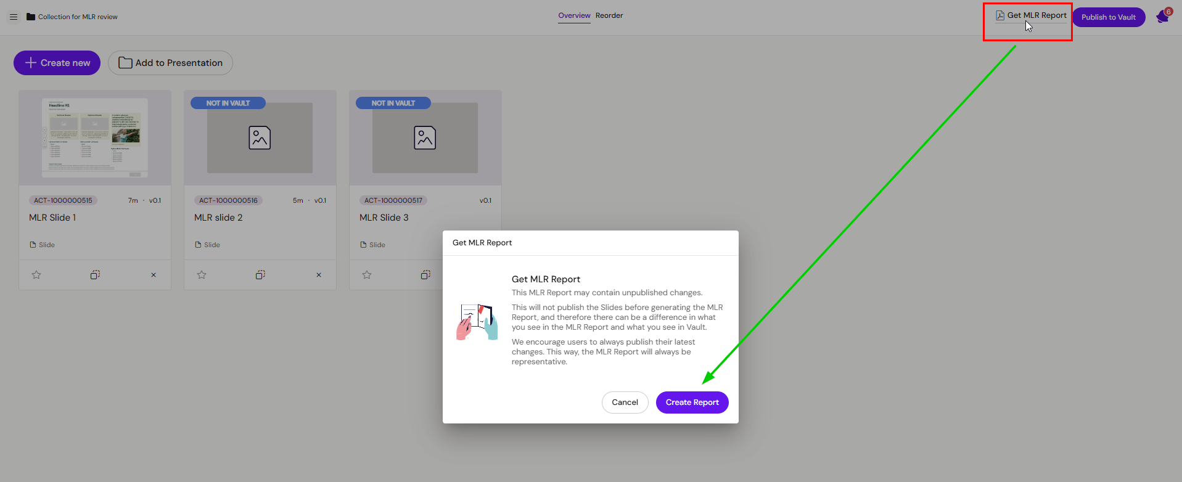Remove MLR Slide 1 with the X icon

[x=154, y=275]
